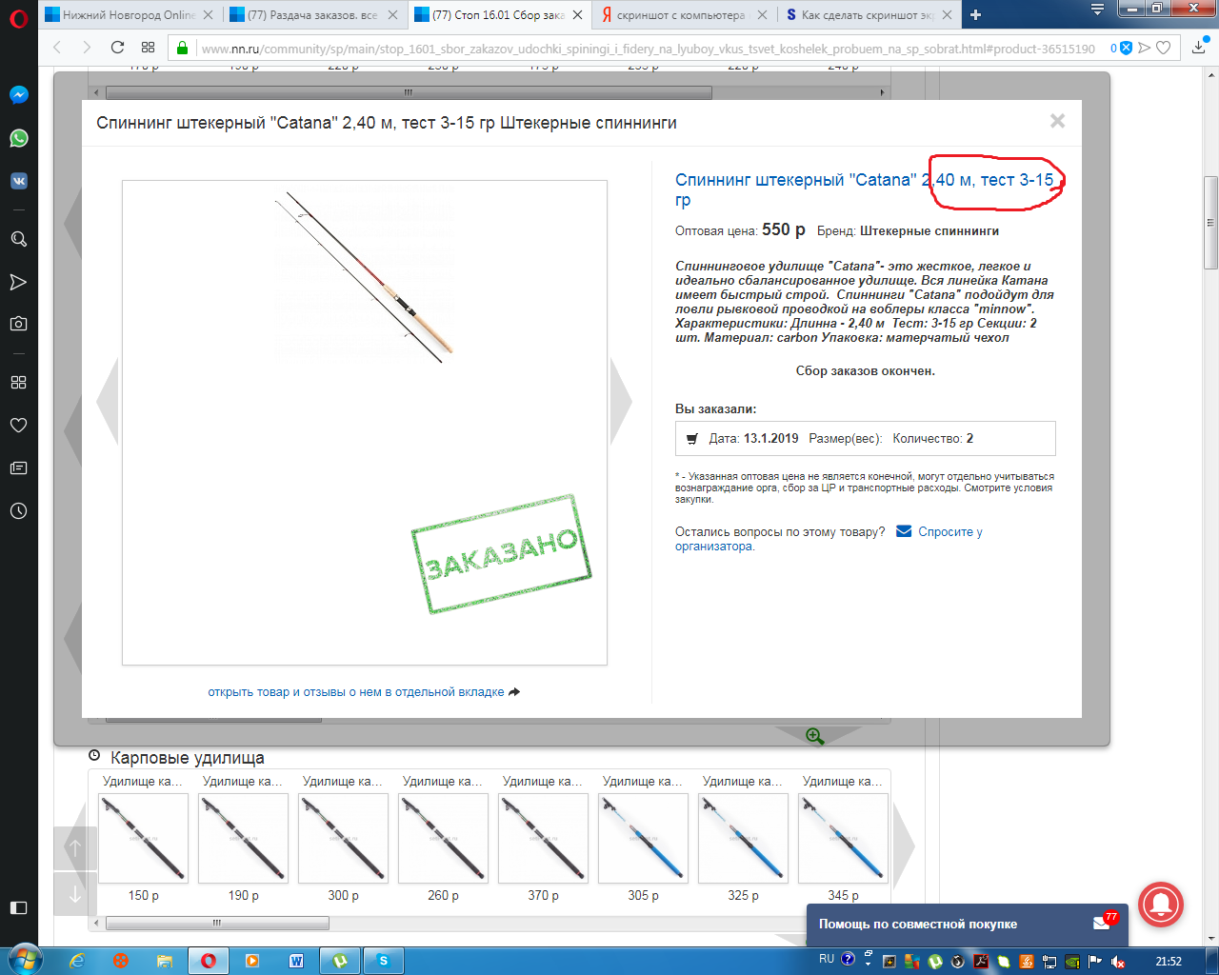Open carp rod thumbnail priced 190 р
Viewport: 1219px width, 975px height.
[x=244, y=839]
